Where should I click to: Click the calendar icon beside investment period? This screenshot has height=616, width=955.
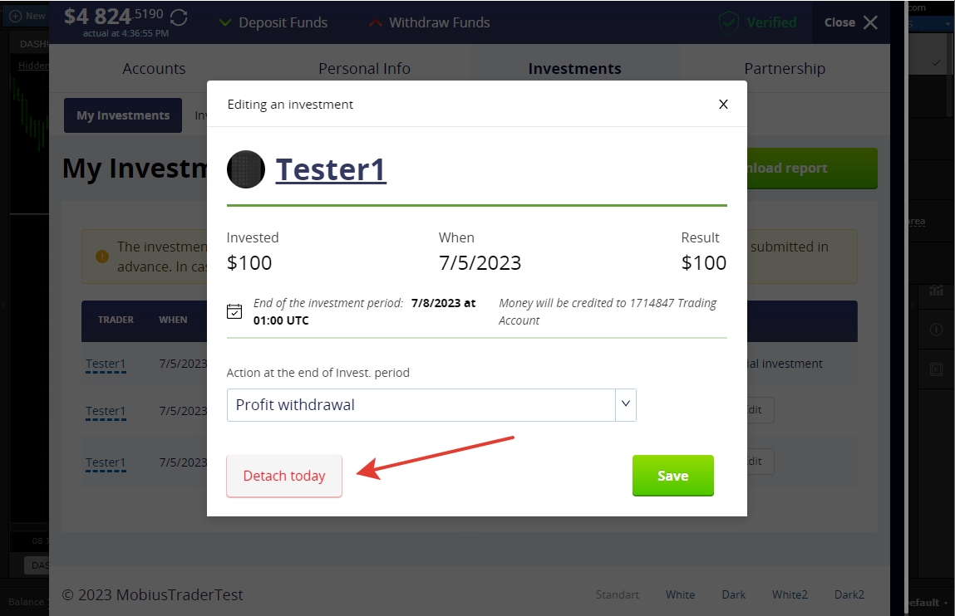click(x=234, y=311)
